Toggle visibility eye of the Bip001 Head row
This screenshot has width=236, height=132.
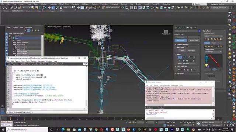click(x=14, y=45)
